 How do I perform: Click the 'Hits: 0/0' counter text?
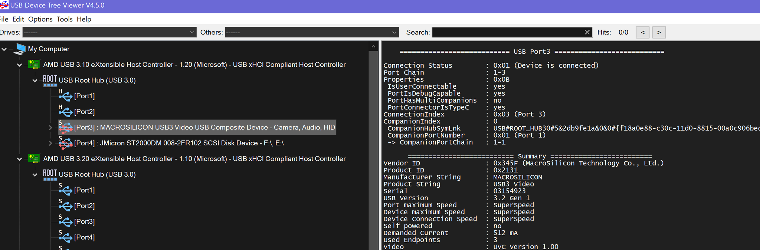click(x=613, y=32)
